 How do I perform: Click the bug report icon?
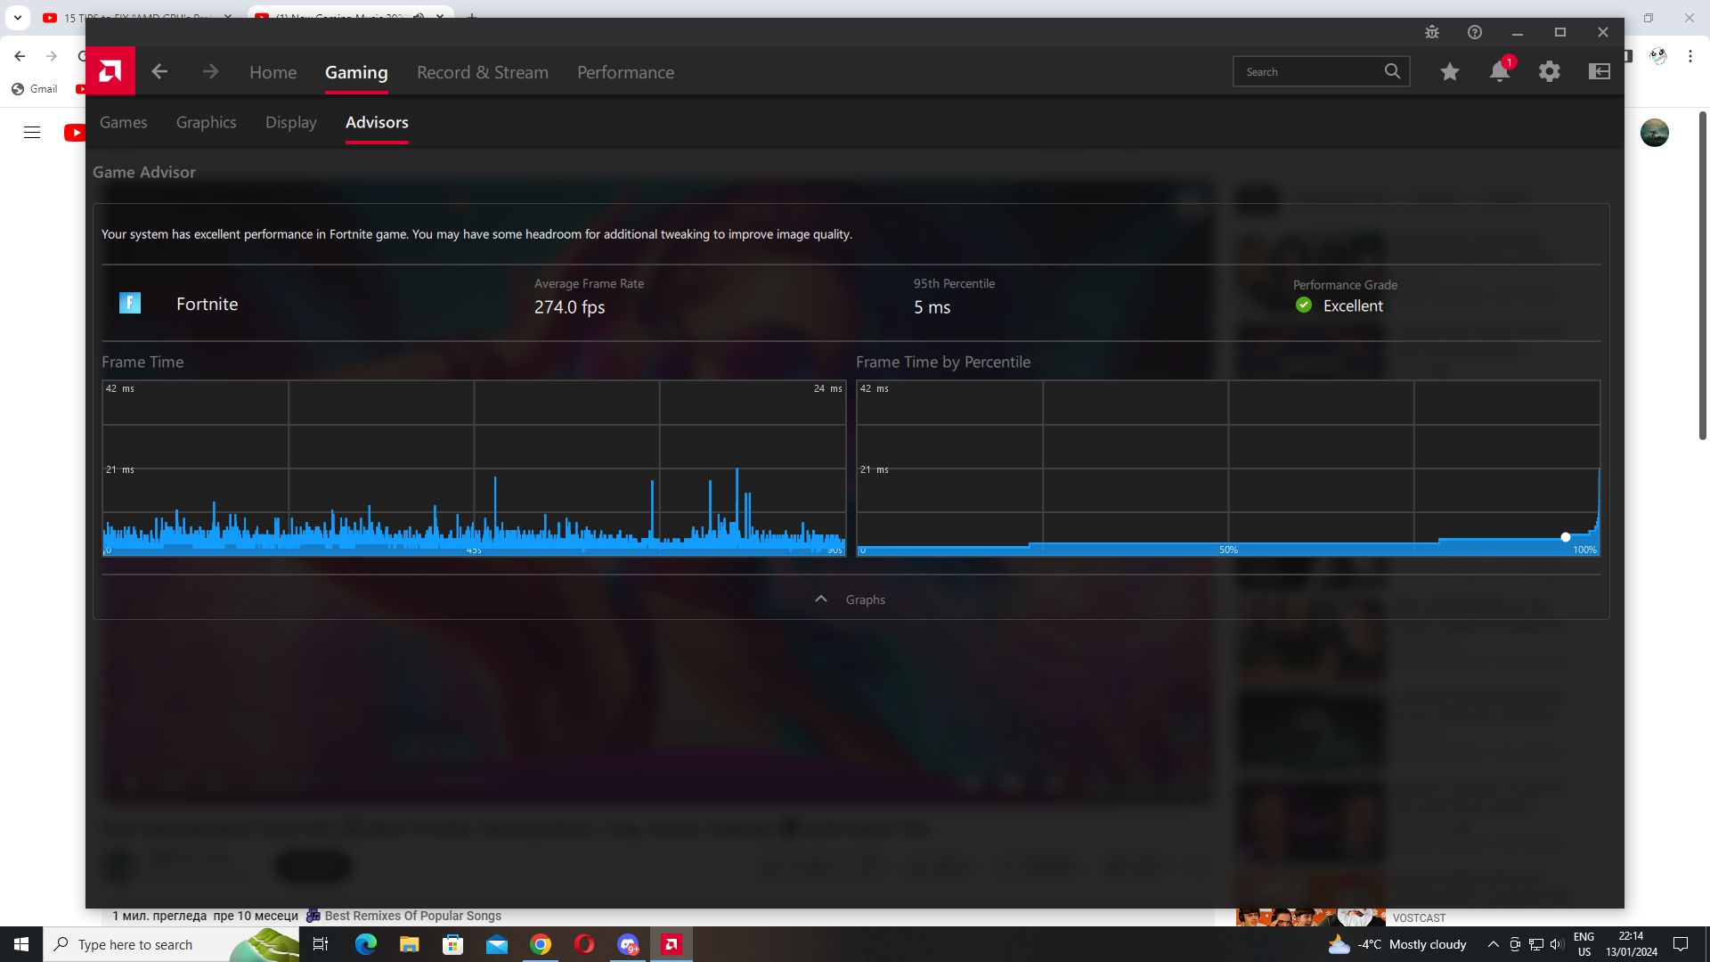[x=1432, y=32]
